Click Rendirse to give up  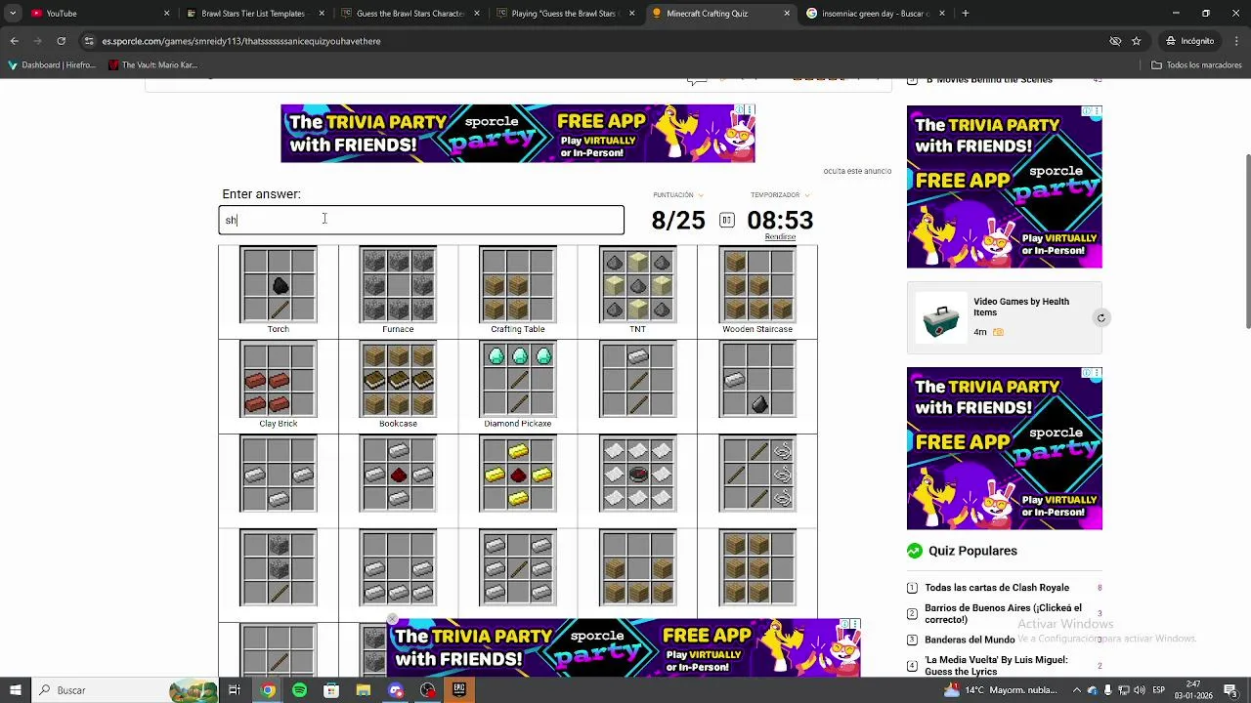(x=780, y=237)
